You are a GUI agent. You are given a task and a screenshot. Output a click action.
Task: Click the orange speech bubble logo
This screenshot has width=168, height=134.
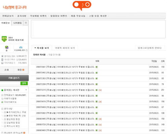coord(82,6)
